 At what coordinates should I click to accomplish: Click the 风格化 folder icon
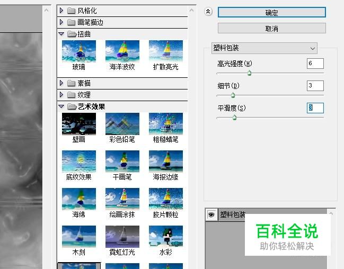[71, 11]
